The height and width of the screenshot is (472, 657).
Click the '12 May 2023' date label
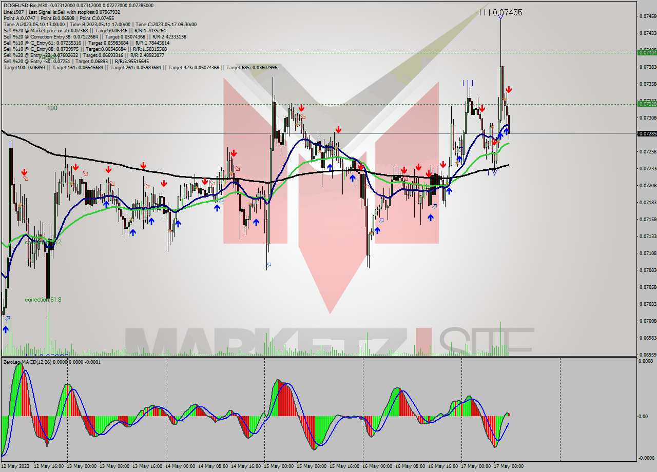pyautogui.click(x=15, y=466)
